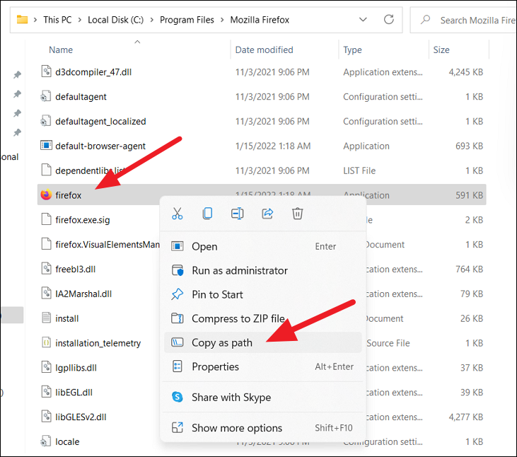Viewport: 517px width, 457px height.
Task: Select Copy as path
Action: [x=263, y=342]
